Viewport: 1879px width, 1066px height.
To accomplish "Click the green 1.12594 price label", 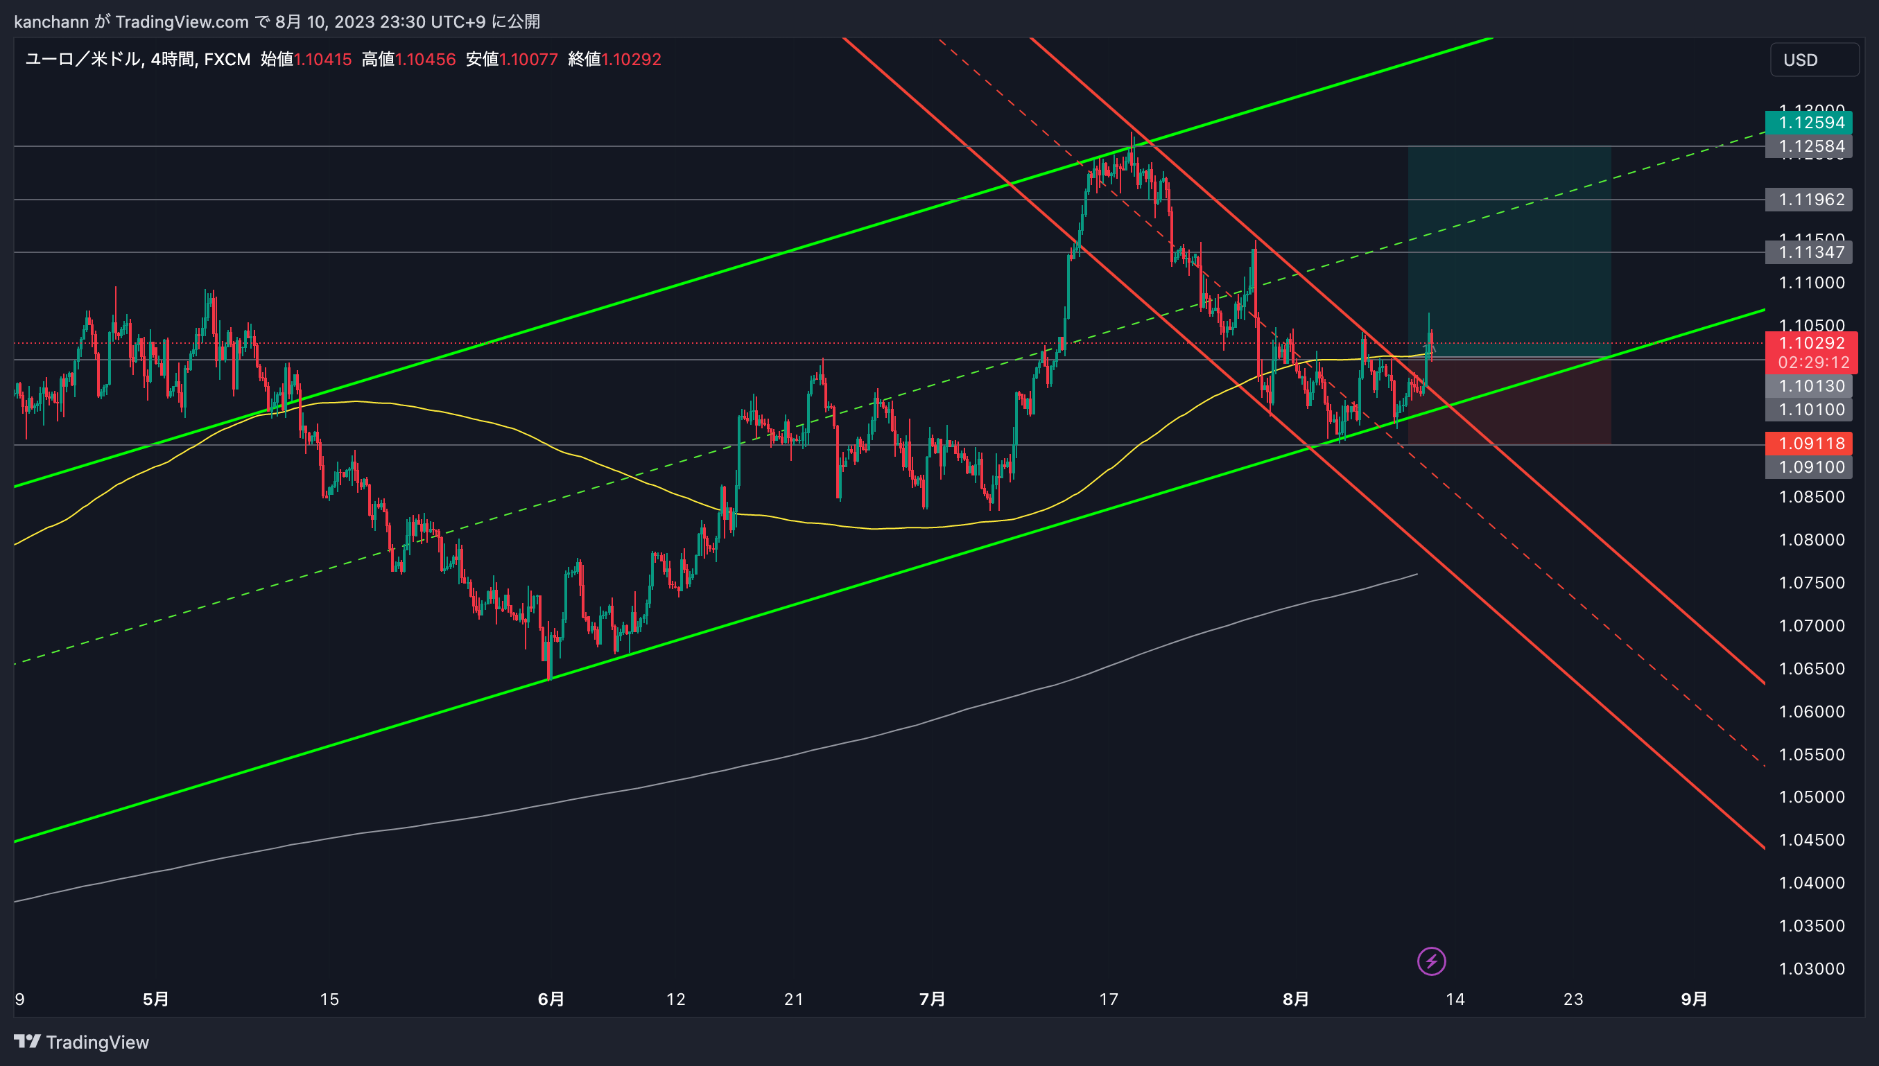I will (x=1808, y=122).
